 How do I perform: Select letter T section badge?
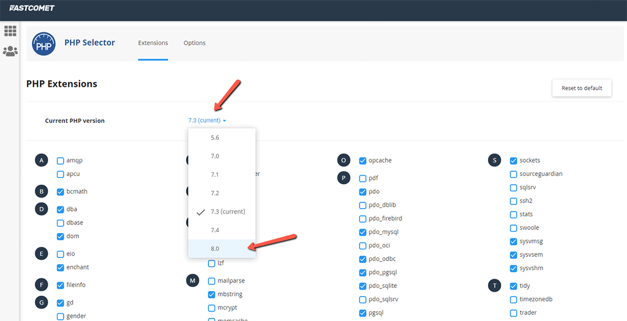pyautogui.click(x=495, y=286)
